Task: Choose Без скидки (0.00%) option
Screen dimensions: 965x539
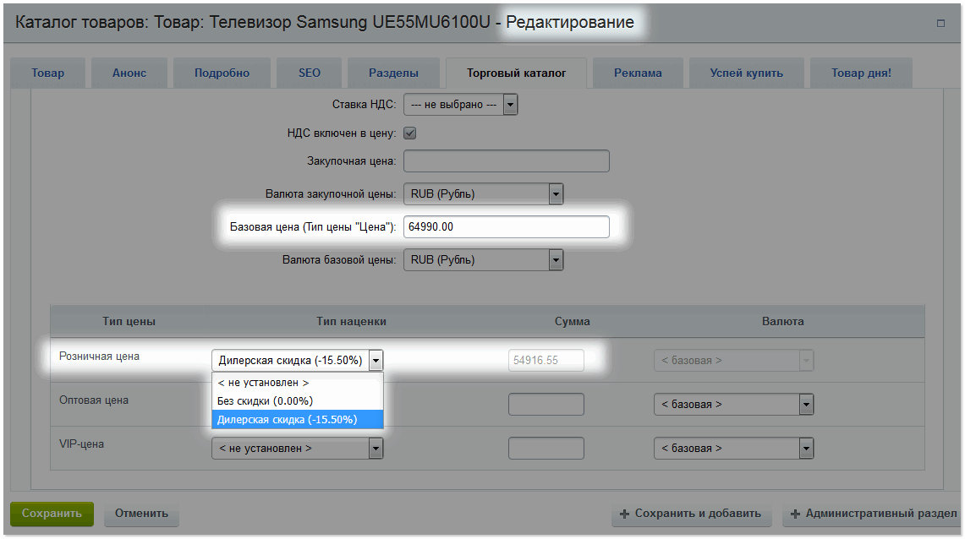Action: tap(297, 400)
